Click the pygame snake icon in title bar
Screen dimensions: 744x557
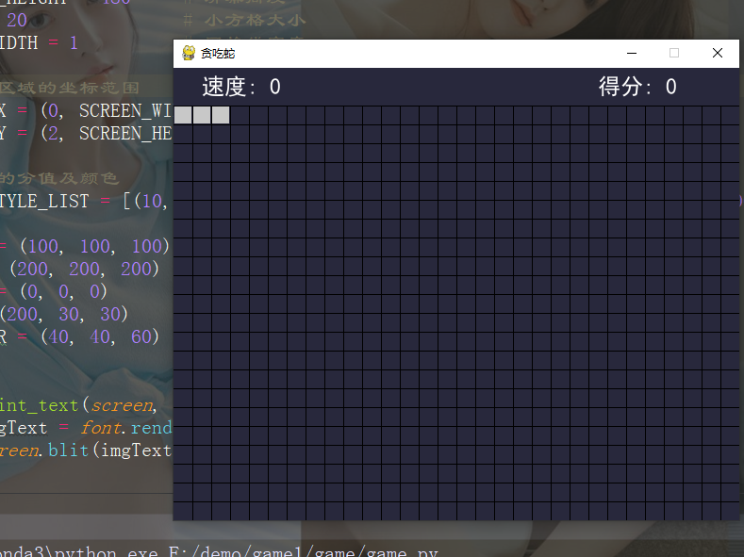189,53
